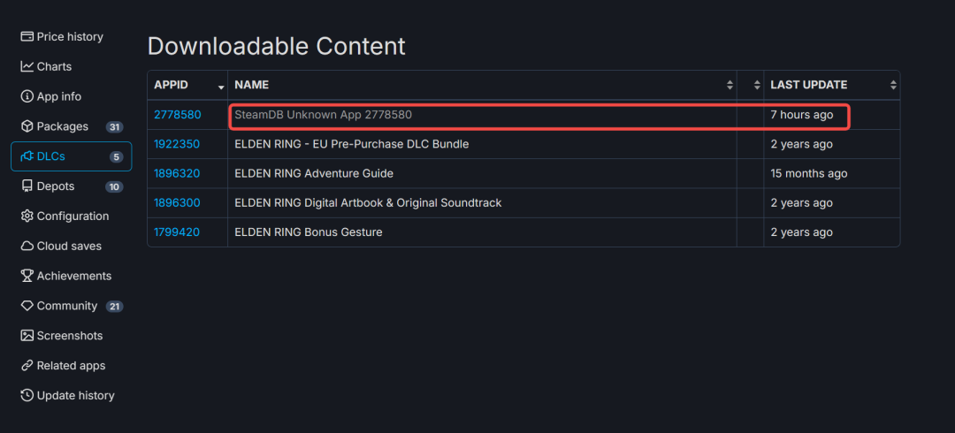Open app ID 2778580 link
955x433 pixels.
[x=177, y=115]
